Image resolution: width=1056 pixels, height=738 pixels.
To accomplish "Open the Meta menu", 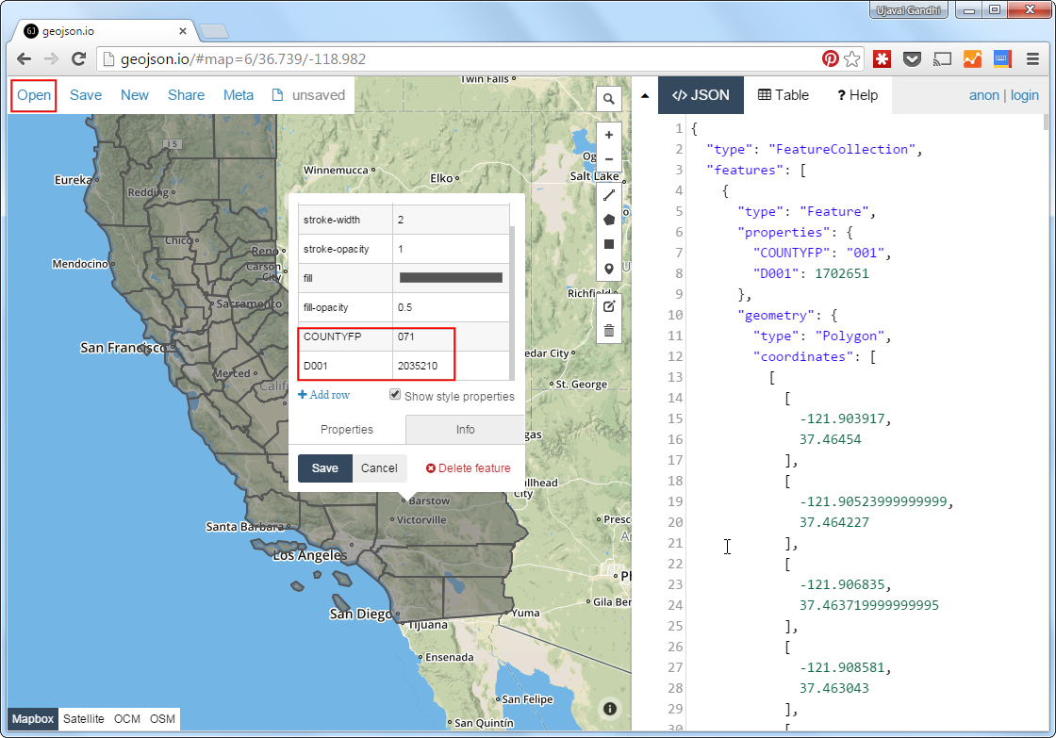I will 239,94.
